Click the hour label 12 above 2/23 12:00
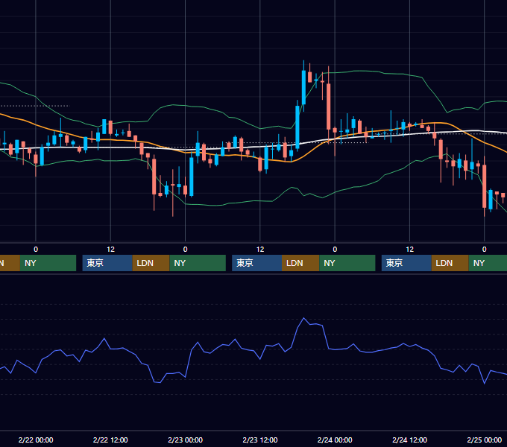 tap(260, 250)
